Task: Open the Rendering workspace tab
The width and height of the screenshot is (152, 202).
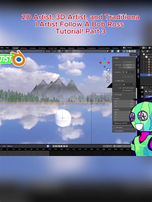Action: [x=81, y=48]
